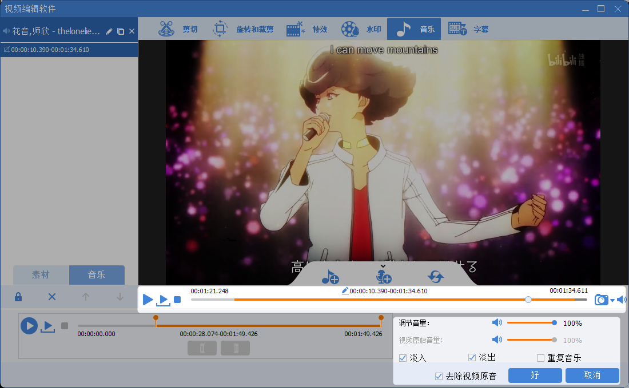Click the refresh music icon over the video

pos(436,276)
